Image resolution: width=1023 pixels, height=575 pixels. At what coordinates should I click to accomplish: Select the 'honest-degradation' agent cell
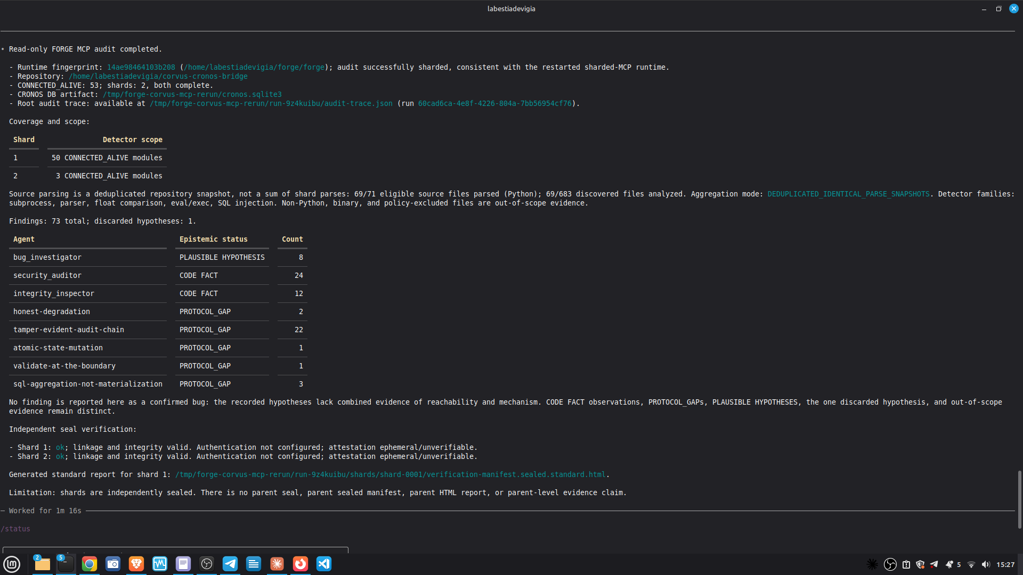click(x=52, y=311)
